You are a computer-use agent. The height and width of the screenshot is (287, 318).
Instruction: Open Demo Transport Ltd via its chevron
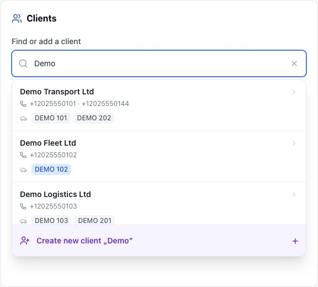point(294,92)
